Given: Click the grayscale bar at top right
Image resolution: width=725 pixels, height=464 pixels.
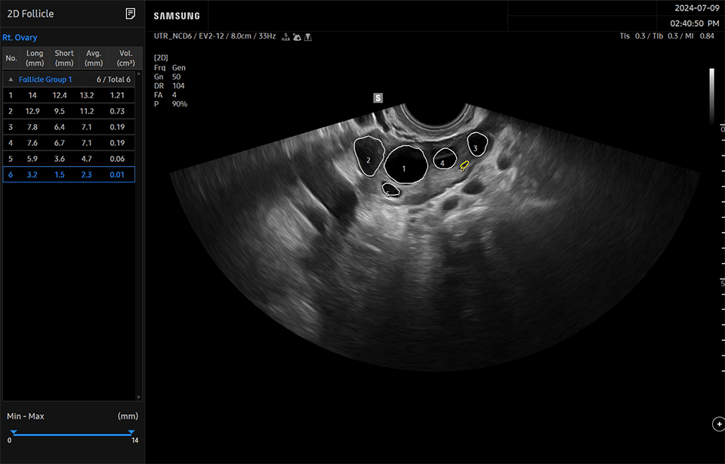Looking at the screenshot, I should 711,96.
